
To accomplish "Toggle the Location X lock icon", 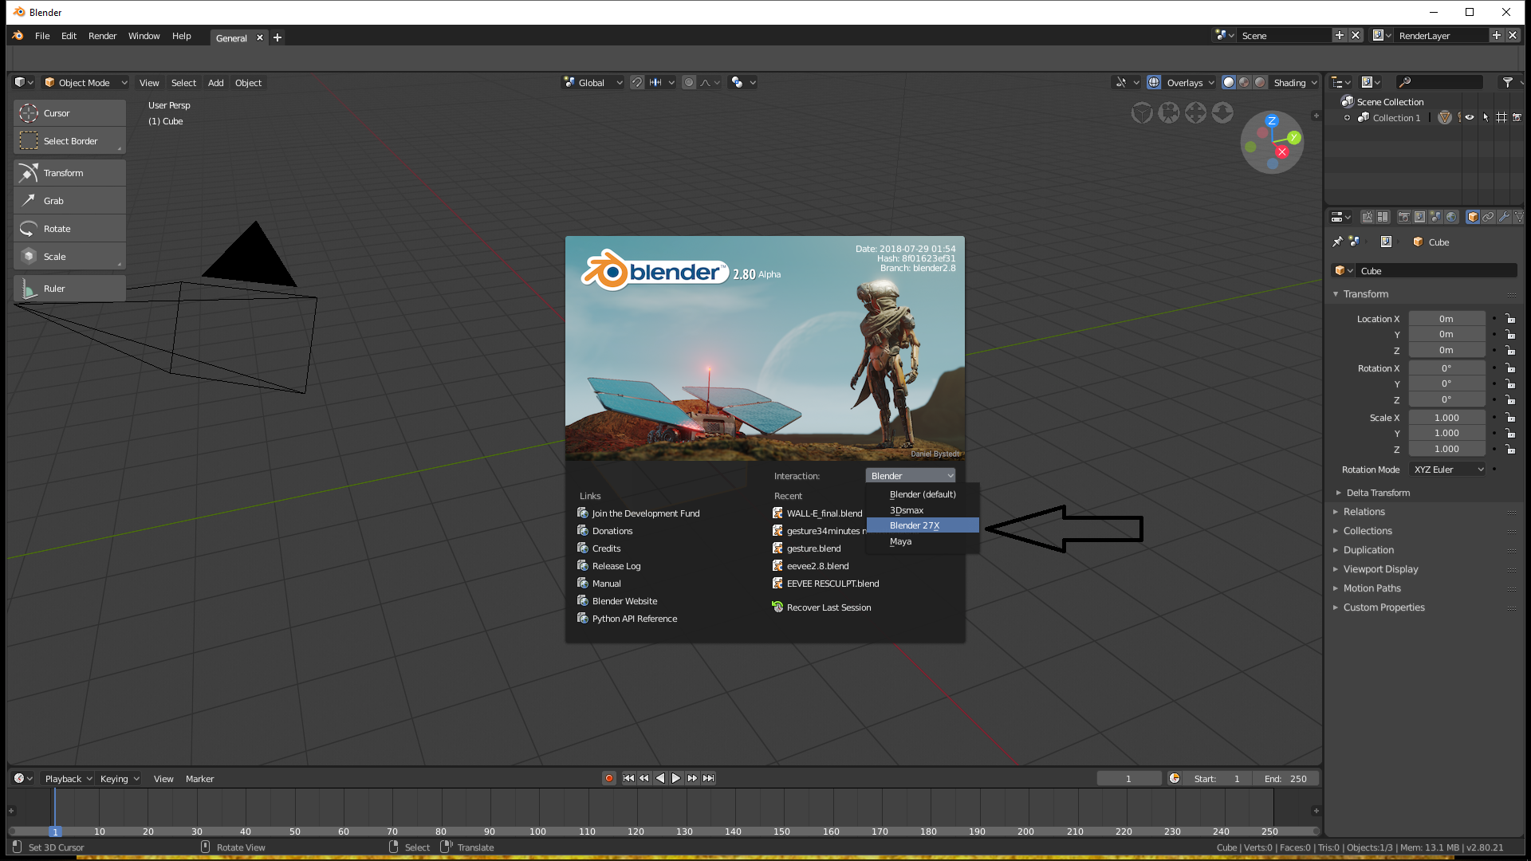I will 1510,319.
